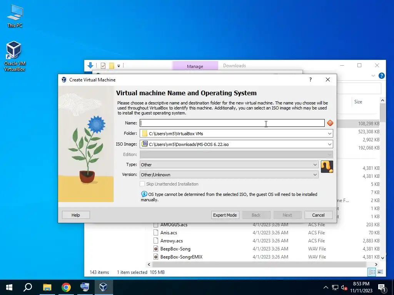Click the OS type picture icon
The image size is (394, 295).
coord(327,167)
